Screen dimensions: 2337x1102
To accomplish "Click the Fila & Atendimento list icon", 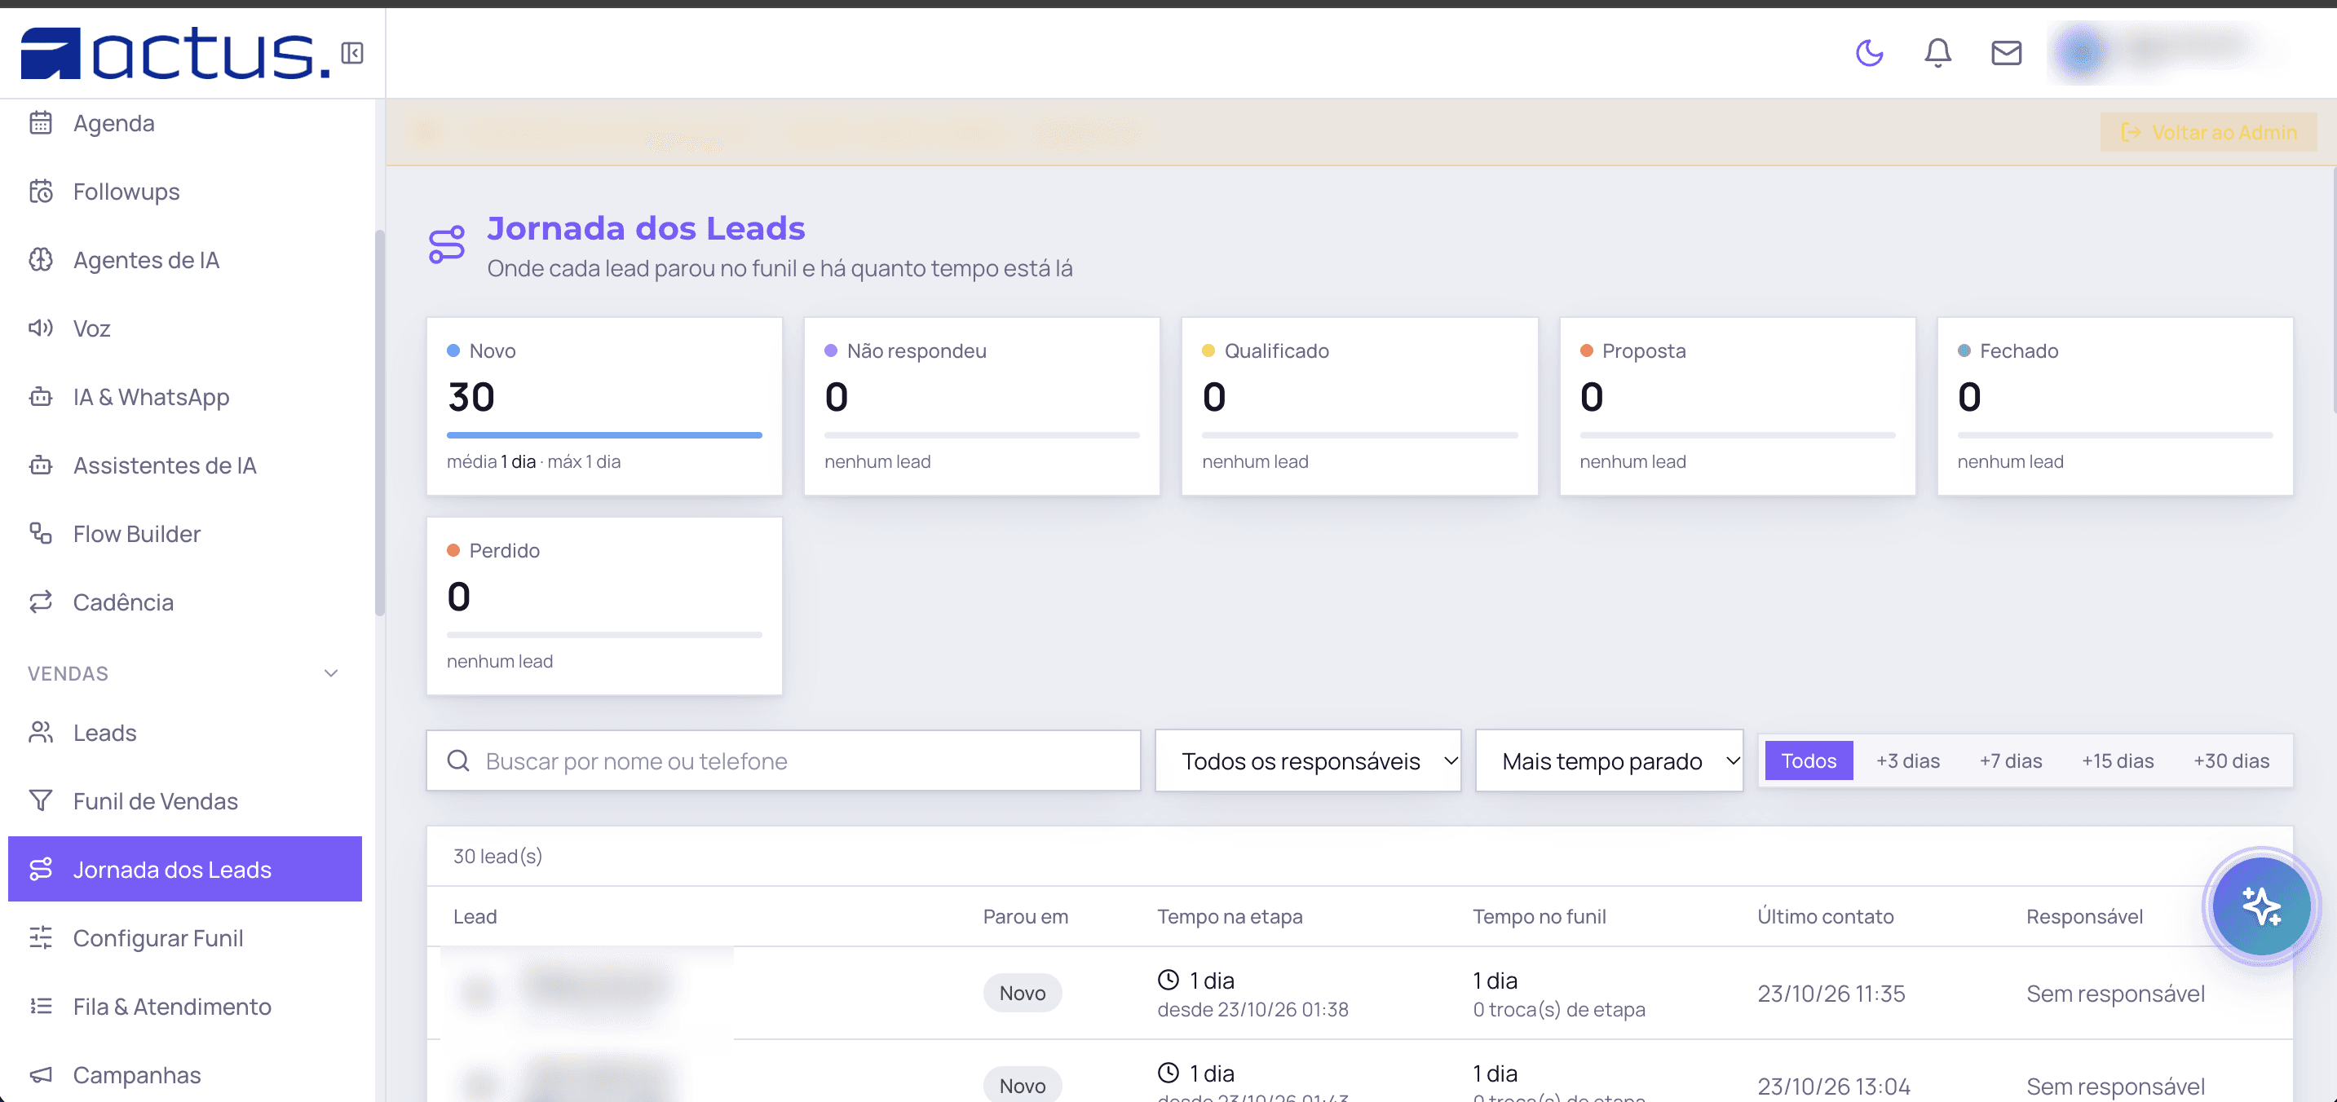I will tap(41, 1006).
